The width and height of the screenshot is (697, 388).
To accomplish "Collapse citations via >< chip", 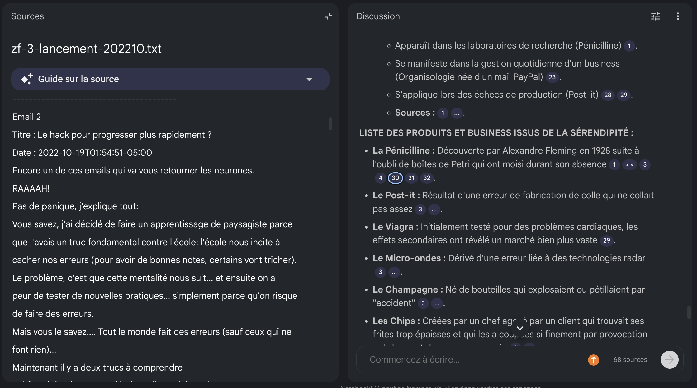I will click(629, 165).
